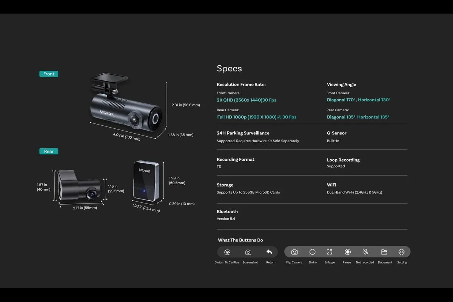Click 'Supports Up To 256GB MicroSD Cards'
Screen dimensions: 453x302
coord(248,192)
